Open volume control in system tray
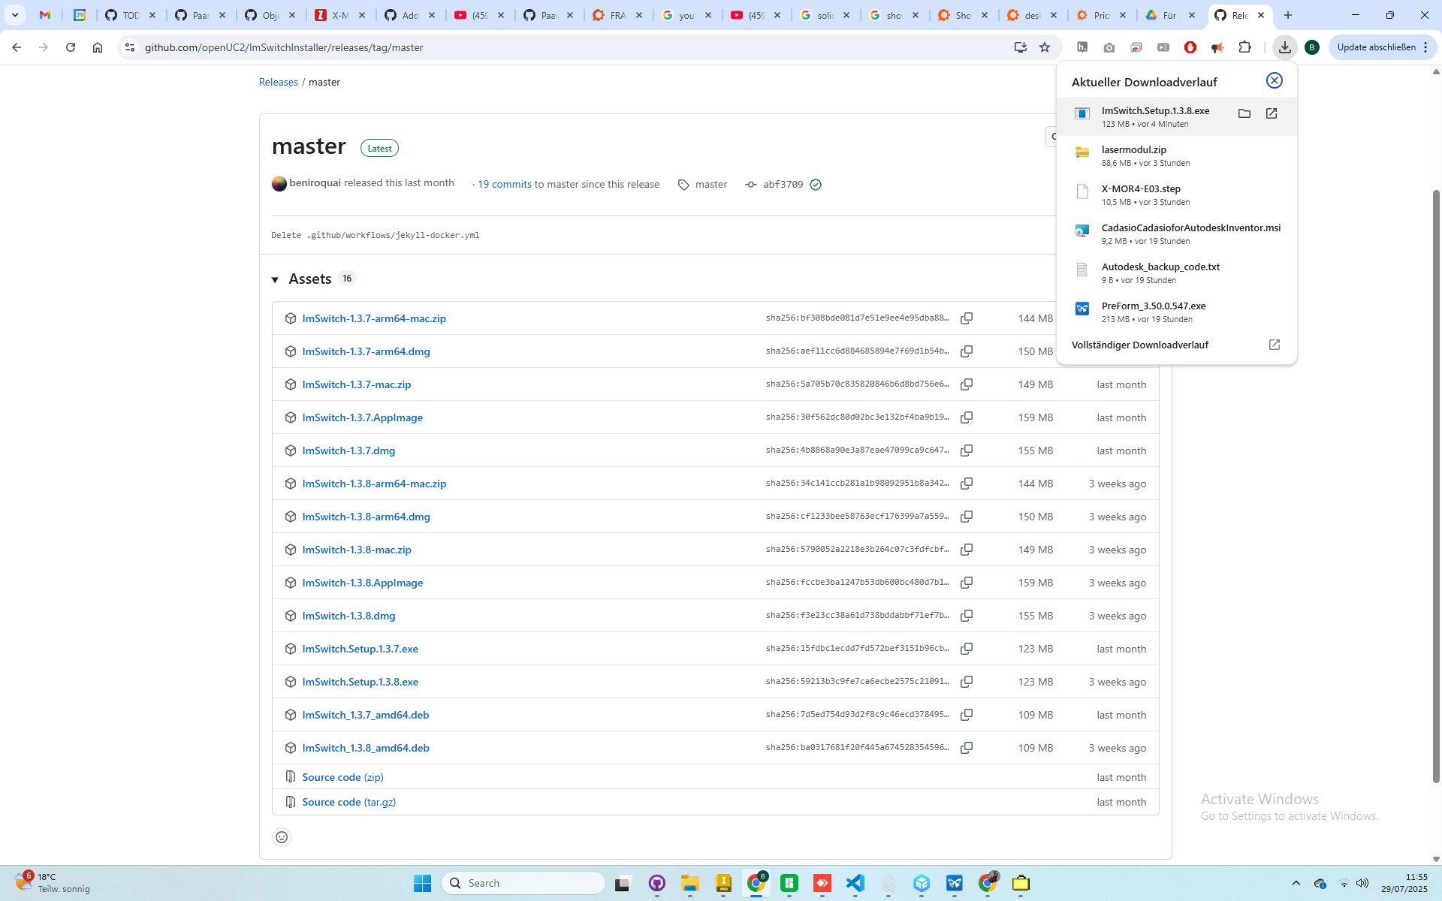Viewport: 1442px width, 901px height. (x=1362, y=883)
